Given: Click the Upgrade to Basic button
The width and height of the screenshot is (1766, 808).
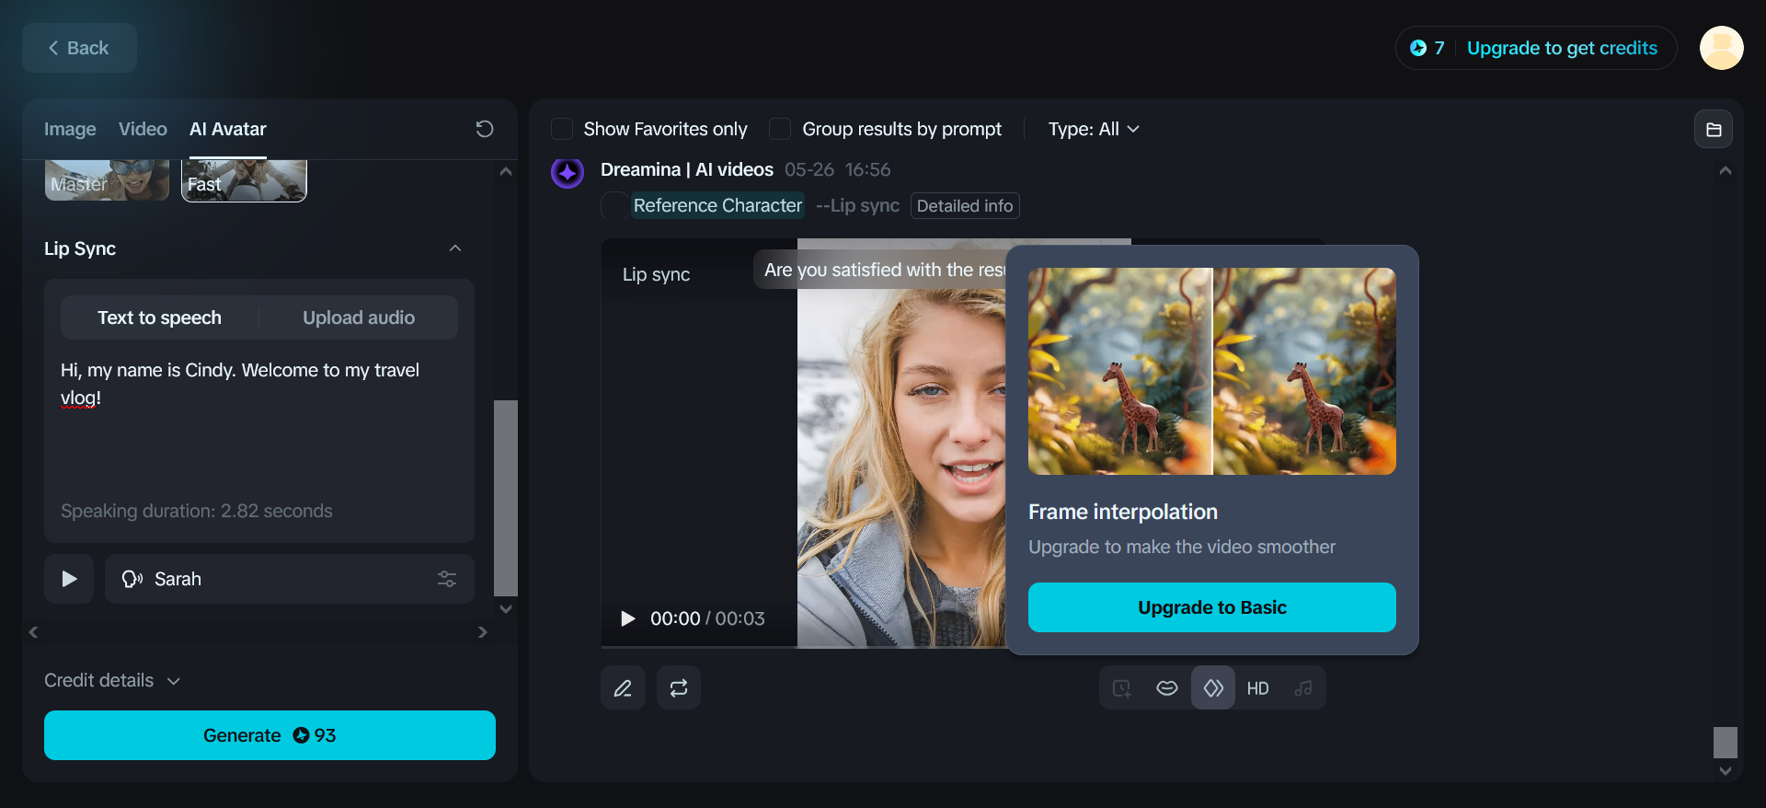Looking at the screenshot, I should tap(1212, 607).
